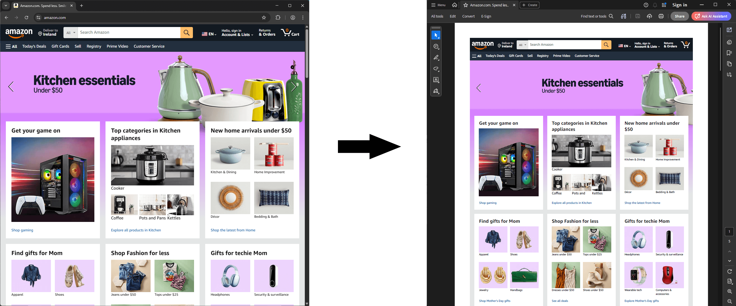Open the Acrobat apps grid icon
The image size is (736, 306).
point(664,5)
